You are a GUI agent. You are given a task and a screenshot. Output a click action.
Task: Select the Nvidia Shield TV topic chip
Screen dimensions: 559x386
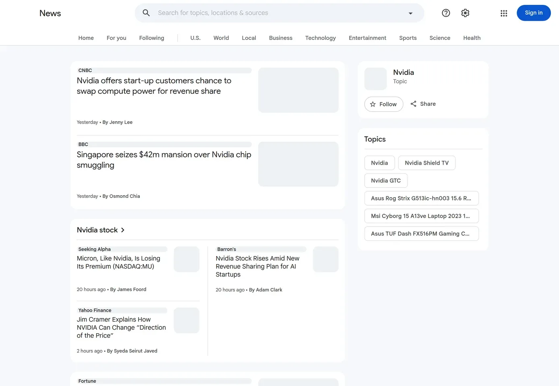click(x=427, y=163)
